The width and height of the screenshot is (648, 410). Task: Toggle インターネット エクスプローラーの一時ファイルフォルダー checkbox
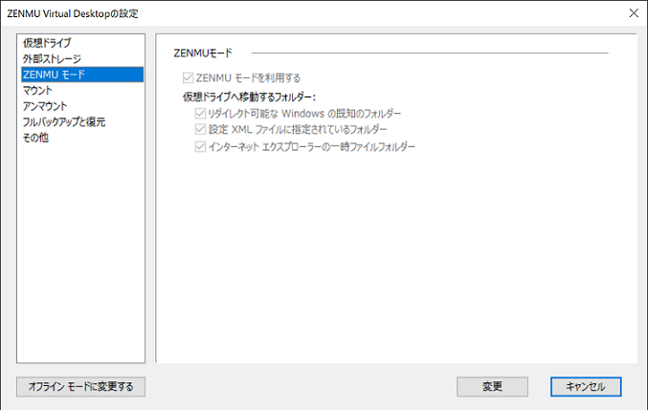coord(200,146)
